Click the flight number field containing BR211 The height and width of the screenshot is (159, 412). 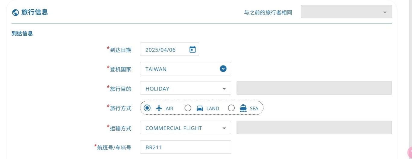pos(185,147)
